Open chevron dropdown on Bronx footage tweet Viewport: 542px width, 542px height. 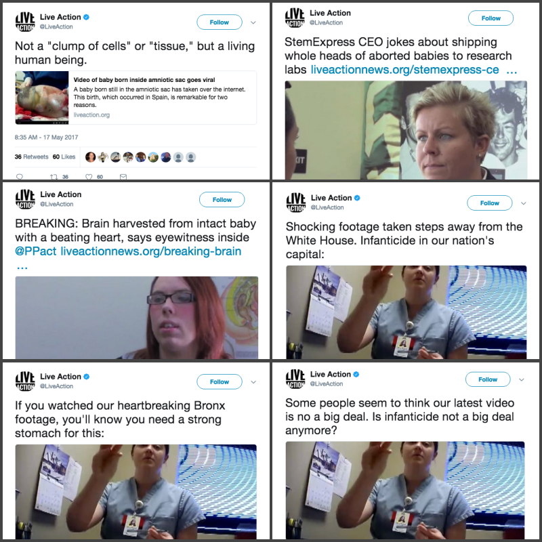pyautogui.click(x=253, y=382)
